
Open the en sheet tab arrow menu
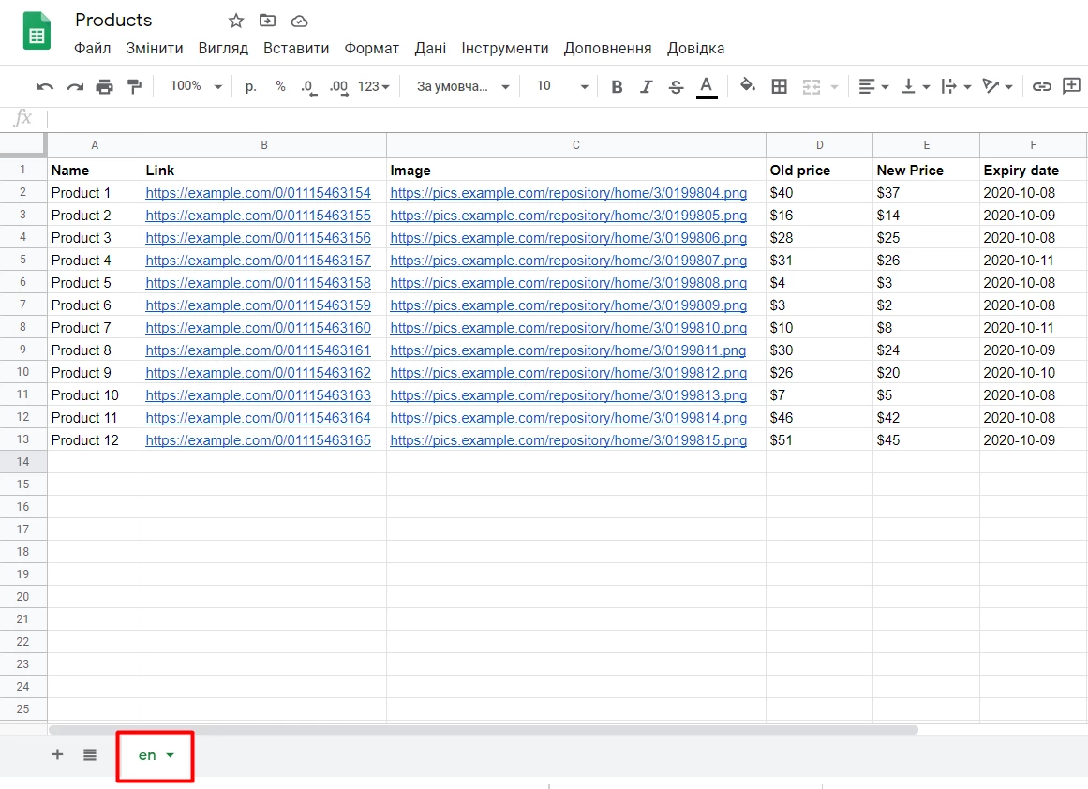(170, 755)
